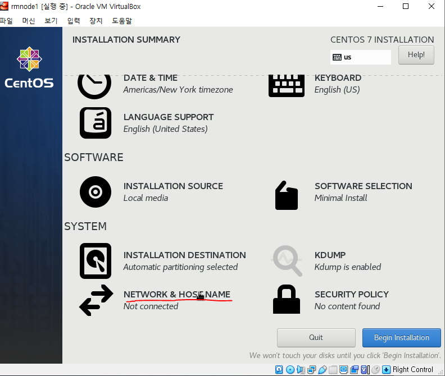Open the 도움말 menu
The image size is (445, 376).
tap(122, 21)
